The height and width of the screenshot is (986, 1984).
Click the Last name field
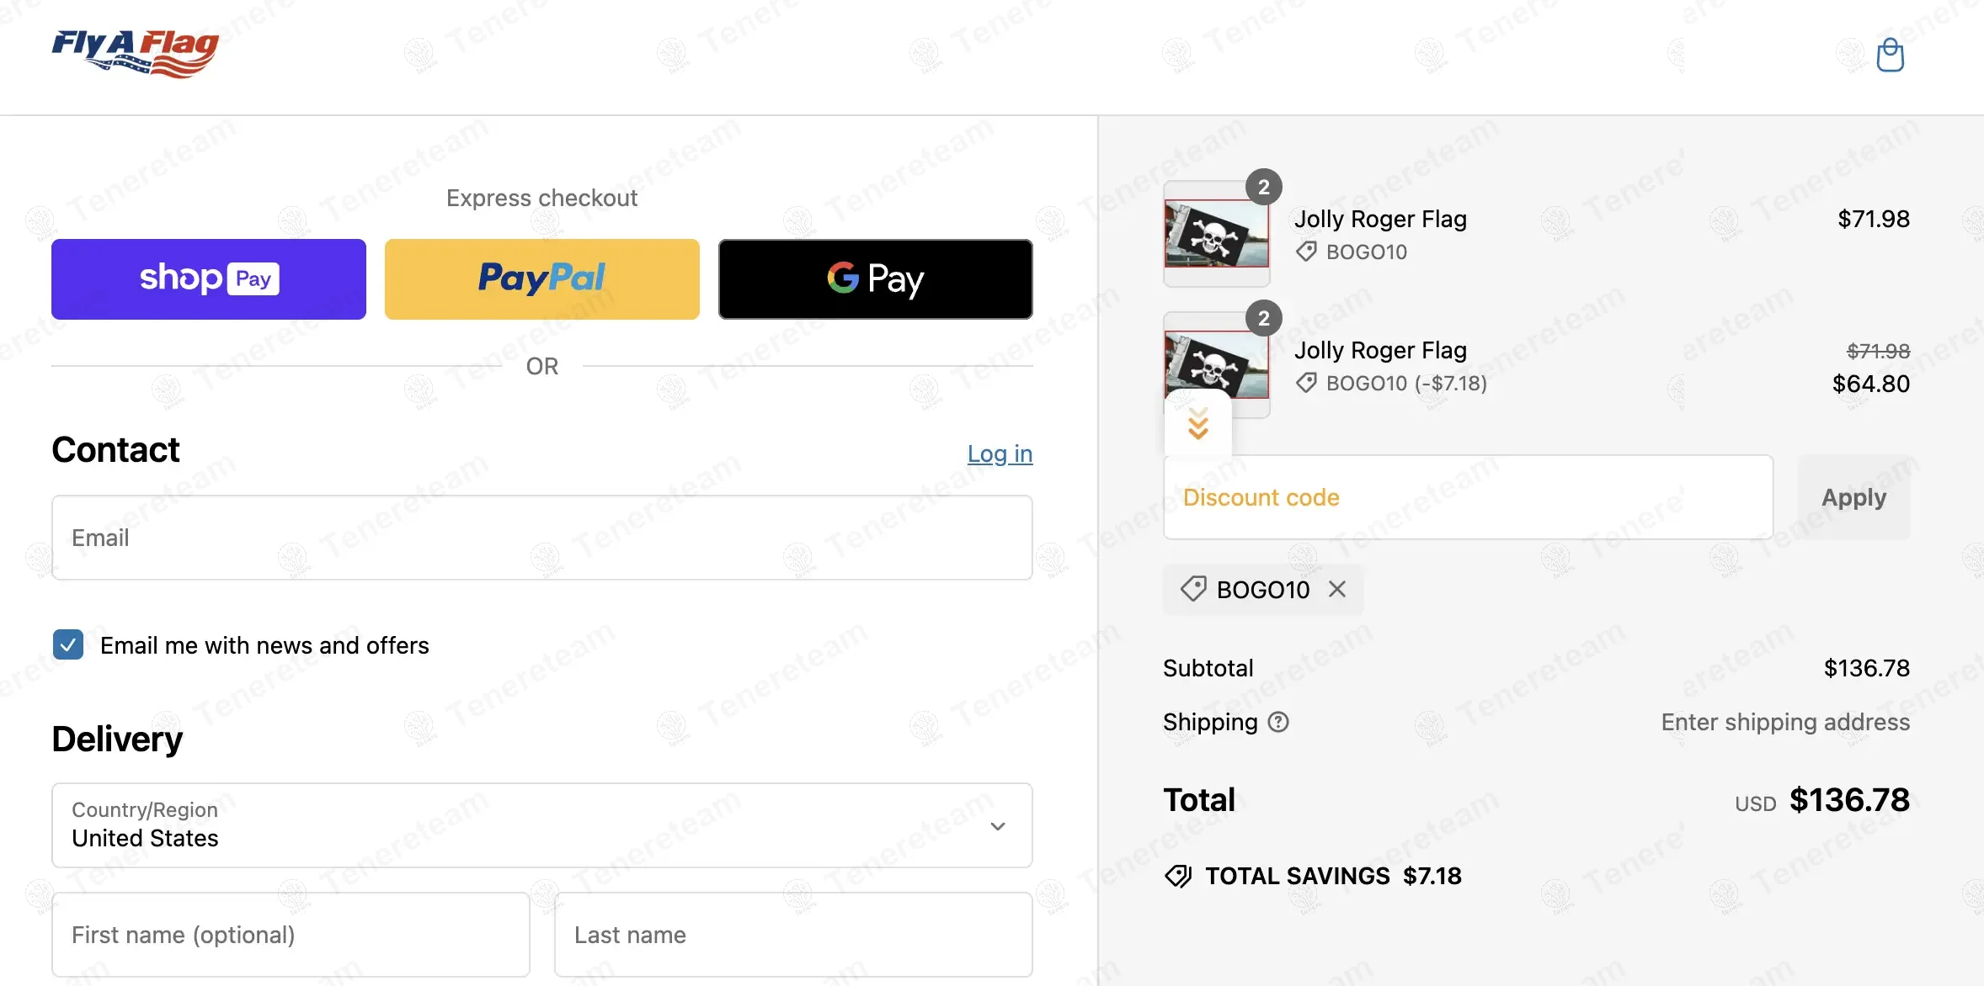[x=793, y=935]
